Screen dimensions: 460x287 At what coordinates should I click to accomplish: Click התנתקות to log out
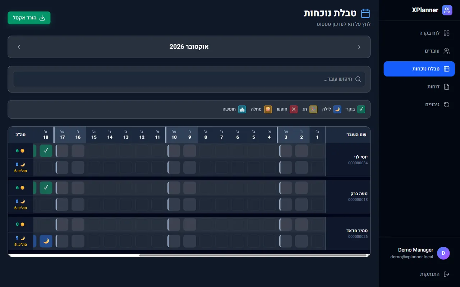coord(419,274)
